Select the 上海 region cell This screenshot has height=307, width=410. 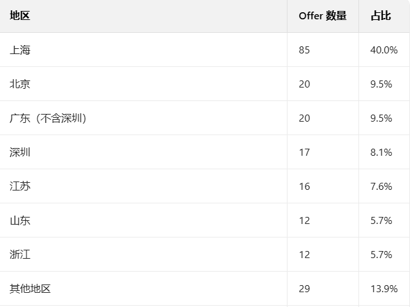coord(20,50)
